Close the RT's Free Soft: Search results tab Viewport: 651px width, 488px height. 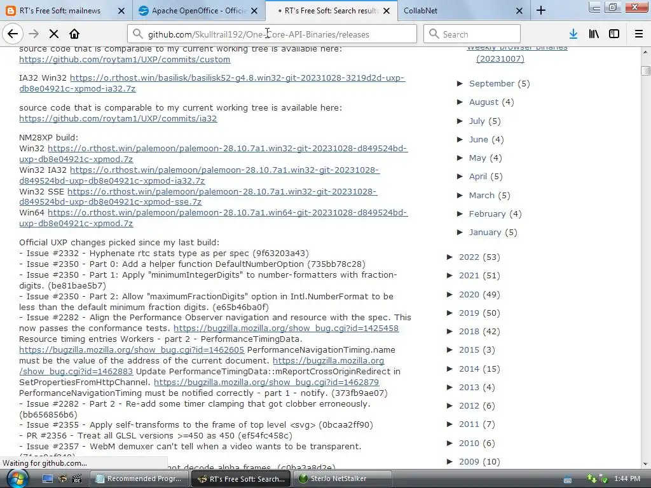pyautogui.click(x=387, y=11)
